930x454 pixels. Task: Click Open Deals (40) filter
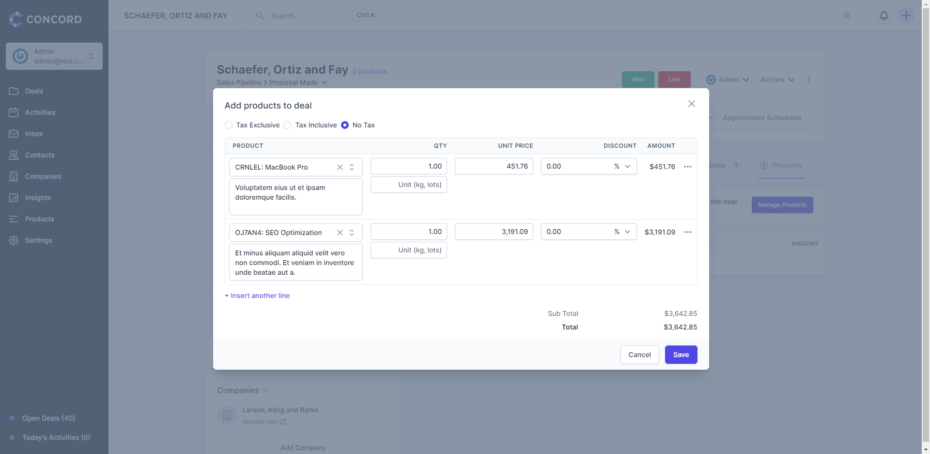coord(48,418)
